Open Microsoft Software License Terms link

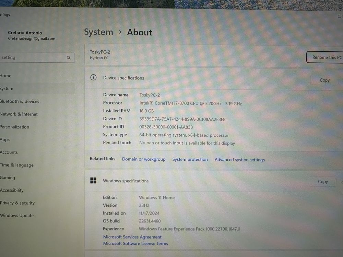(x=135, y=243)
